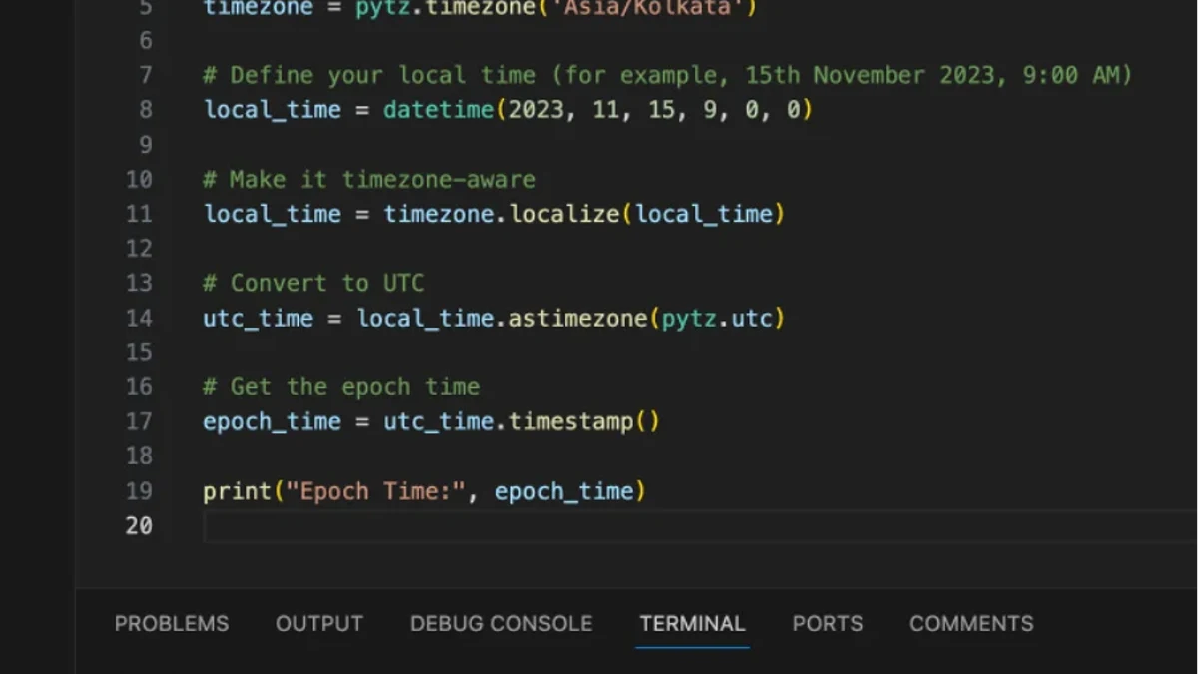The image size is (1198, 674).
Task: Click 'localize' method on line 11
Action: coord(564,214)
